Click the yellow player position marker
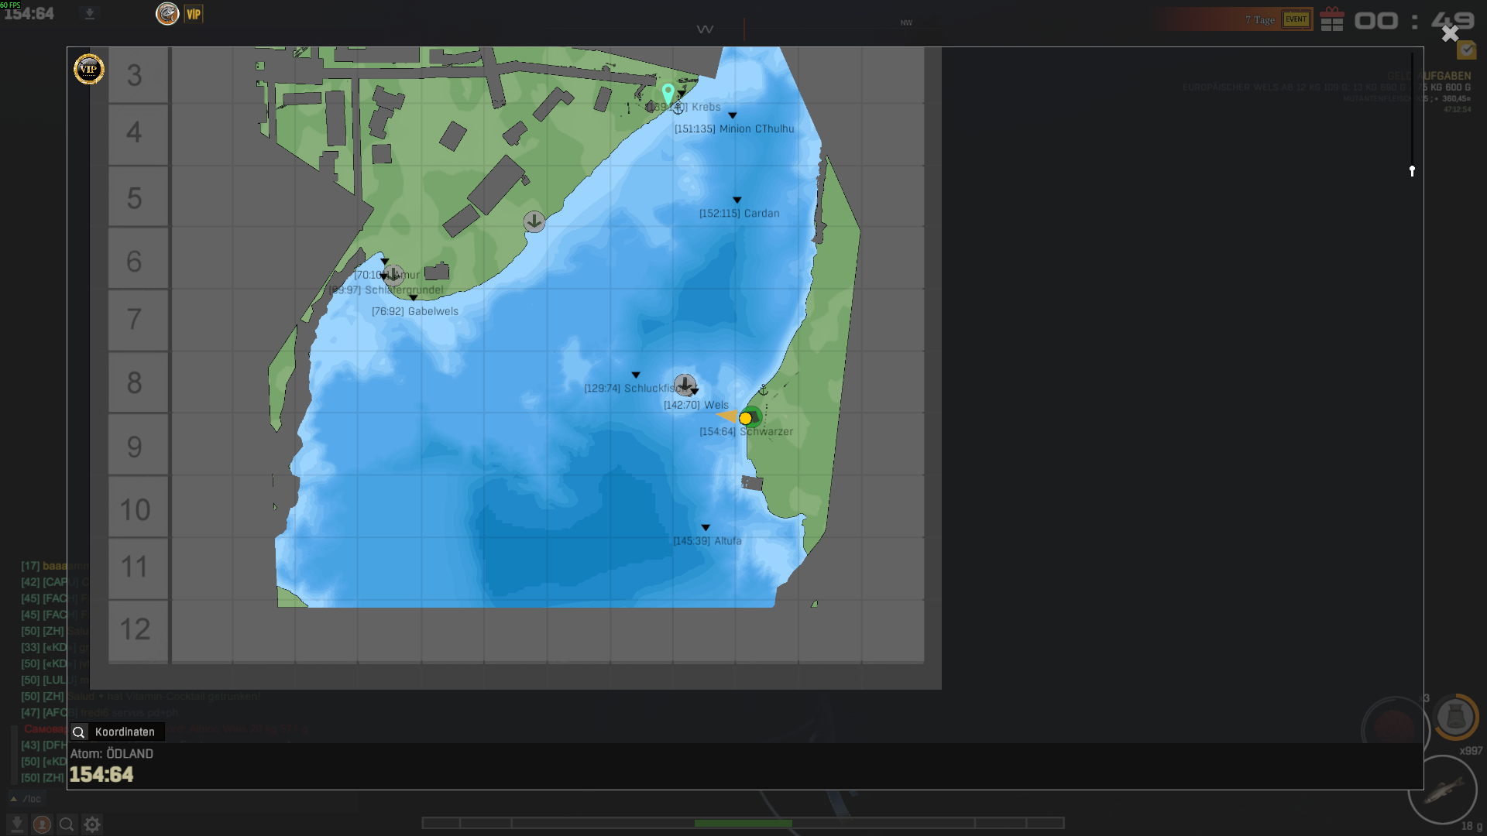 point(745,418)
